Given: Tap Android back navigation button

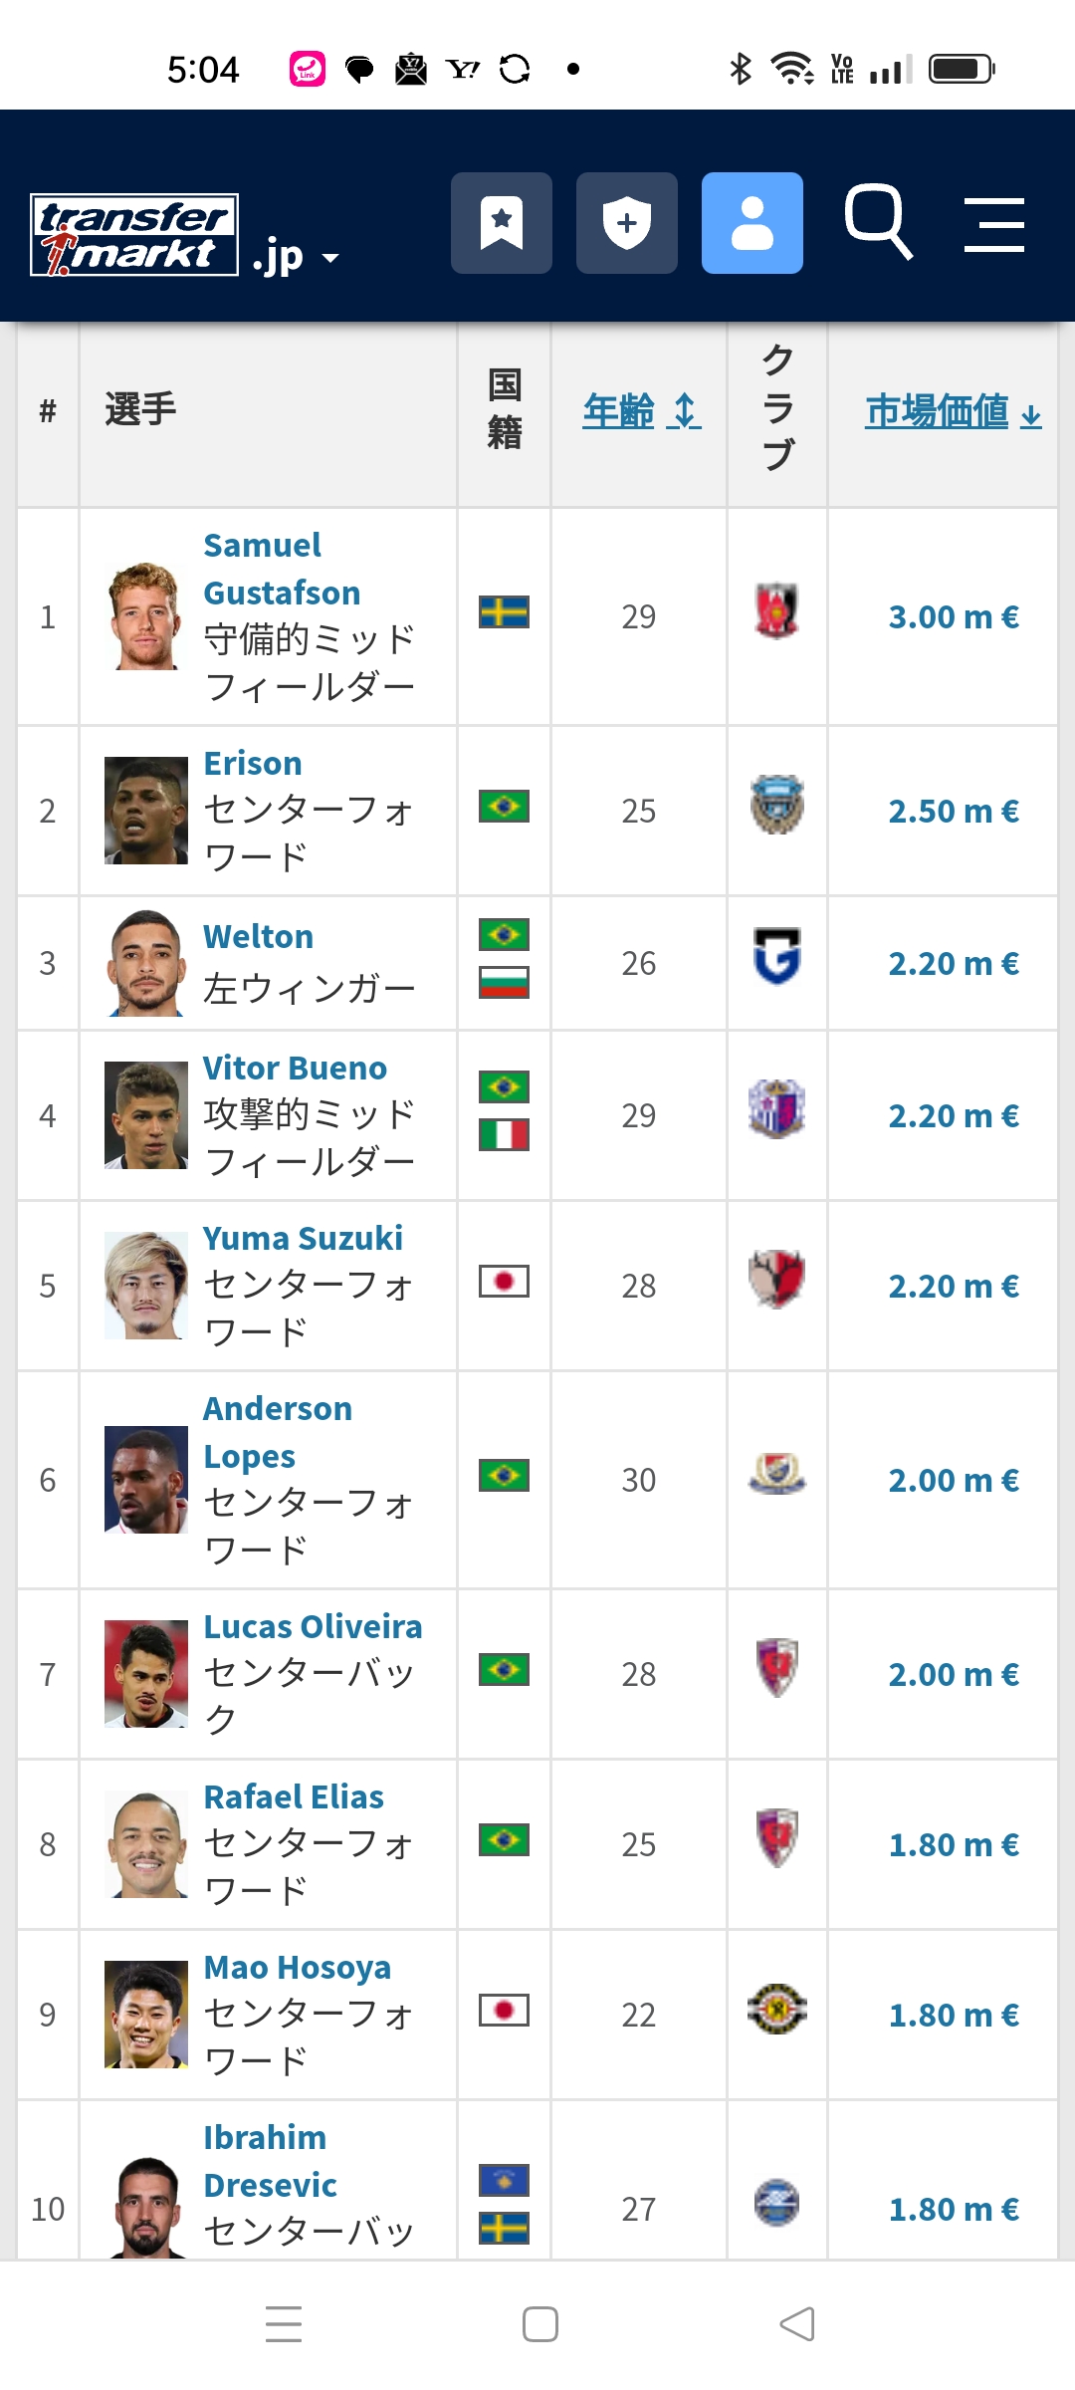Looking at the screenshot, I should 797,2324.
